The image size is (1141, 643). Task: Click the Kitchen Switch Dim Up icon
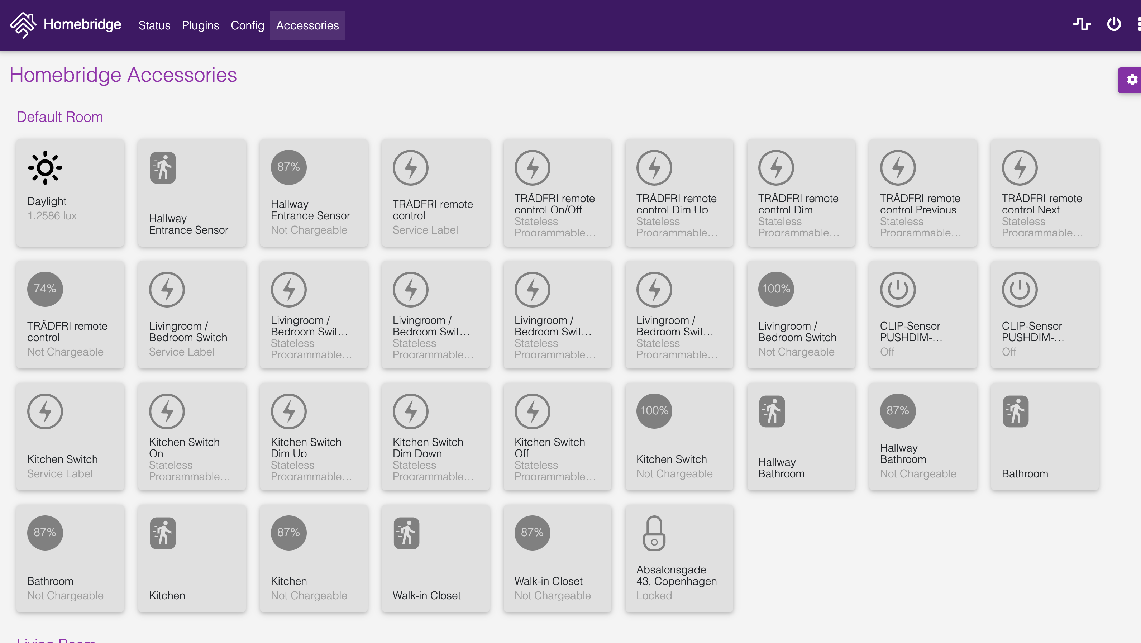tap(288, 411)
